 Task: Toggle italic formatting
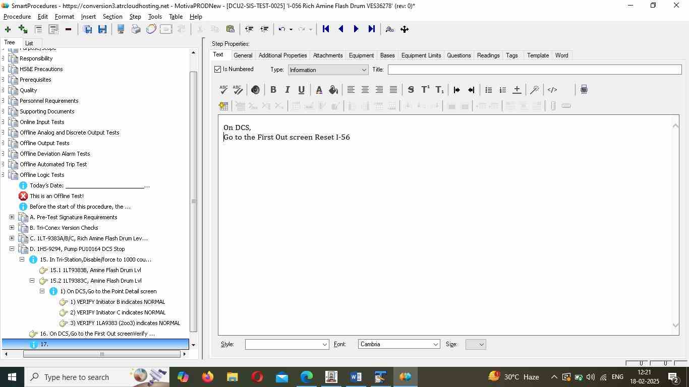tap(287, 90)
